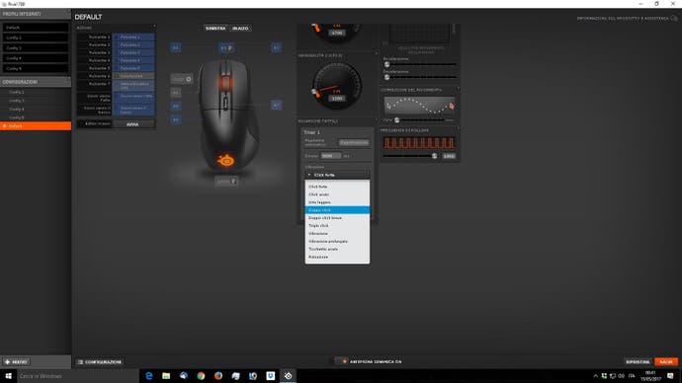Toggle the Anteprima dinamica ON switch
Viewport: 682px width, 383px height.
point(344,361)
